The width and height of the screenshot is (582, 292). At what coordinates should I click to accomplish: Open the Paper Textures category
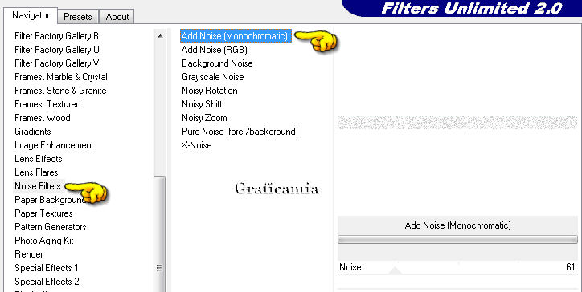(x=43, y=213)
